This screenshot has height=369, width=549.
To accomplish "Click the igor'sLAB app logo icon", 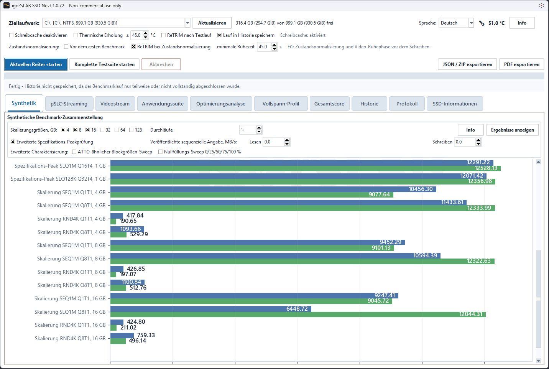I will pyautogui.click(x=6, y=5).
